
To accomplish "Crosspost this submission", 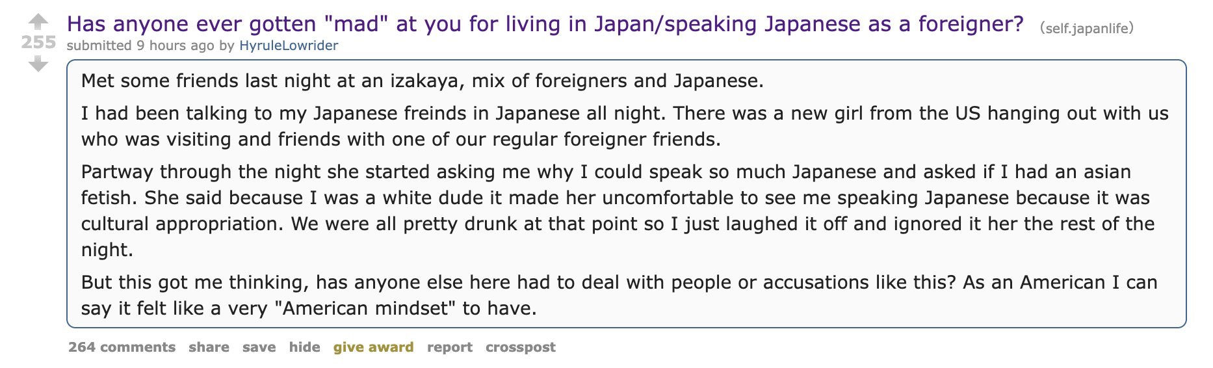I will [520, 347].
